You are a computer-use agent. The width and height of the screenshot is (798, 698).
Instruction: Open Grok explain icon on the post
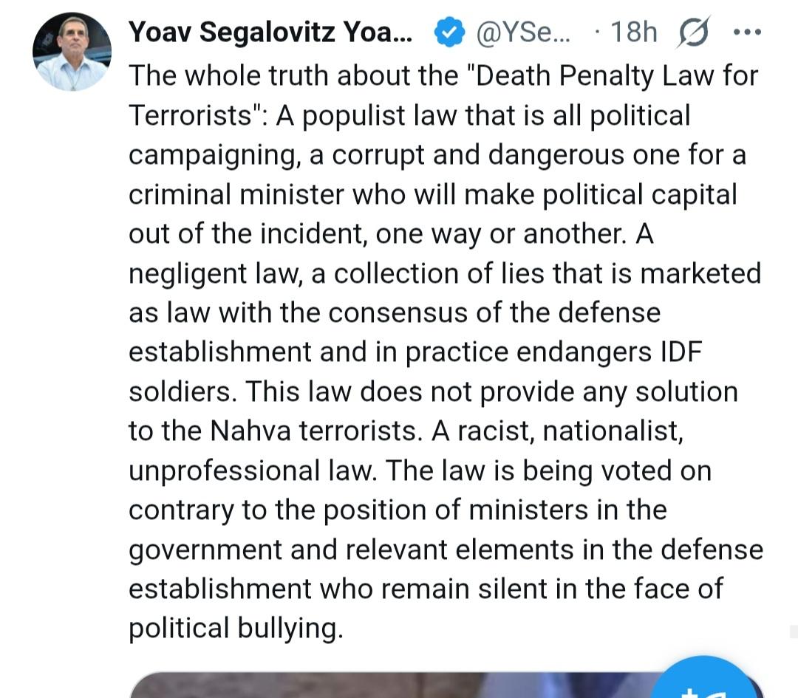691,33
